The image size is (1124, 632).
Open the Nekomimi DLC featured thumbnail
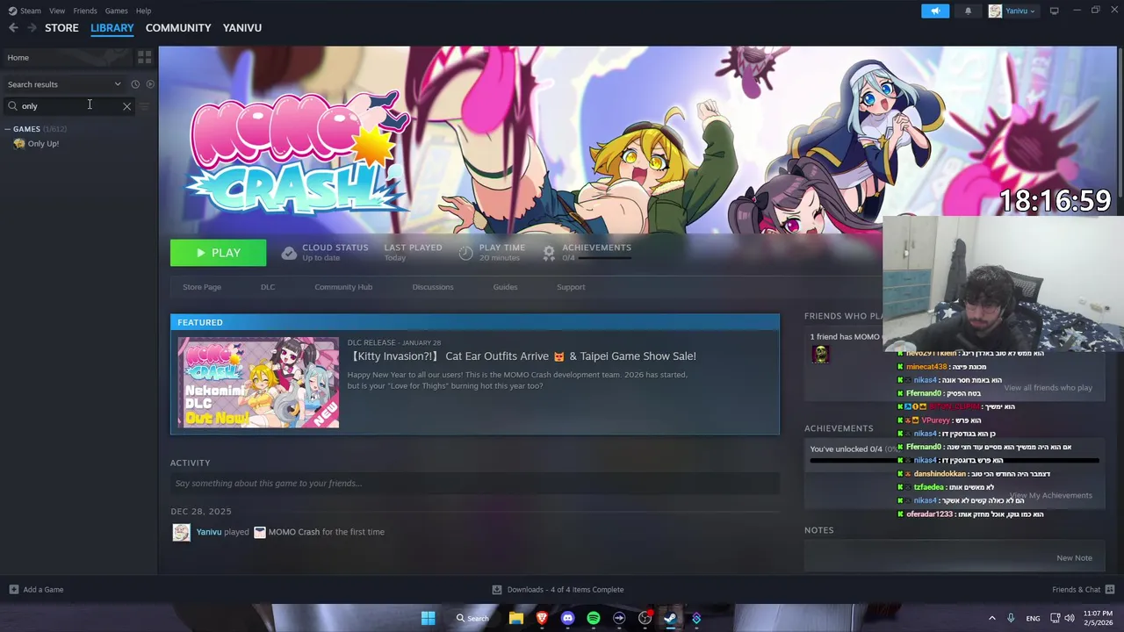tap(258, 383)
